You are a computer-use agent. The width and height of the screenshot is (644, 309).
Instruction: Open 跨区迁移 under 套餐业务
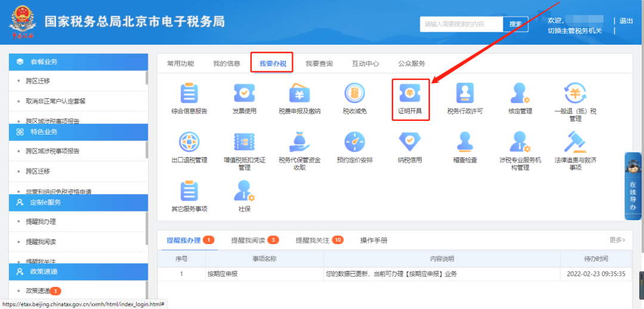[x=38, y=81]
